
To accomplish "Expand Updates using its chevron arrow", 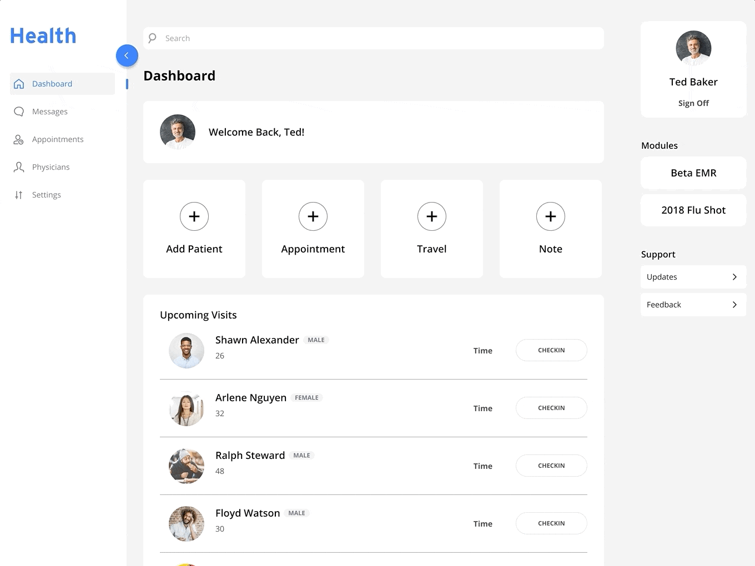I will click(734, 277).
